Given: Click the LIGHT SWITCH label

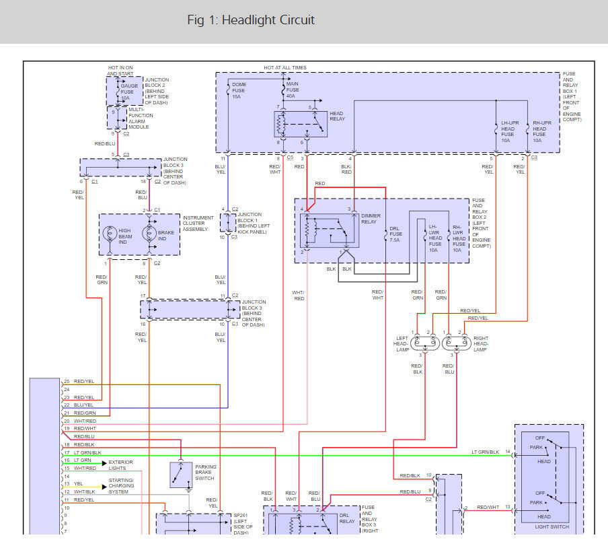Looking at the screenshot, I should pos(552,526).
